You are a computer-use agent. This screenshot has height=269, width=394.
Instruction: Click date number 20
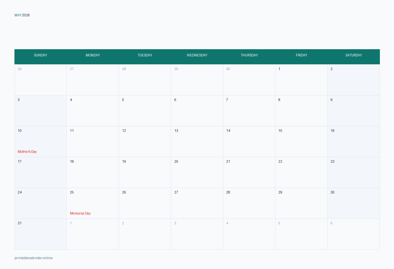click(x=176, y=162)
